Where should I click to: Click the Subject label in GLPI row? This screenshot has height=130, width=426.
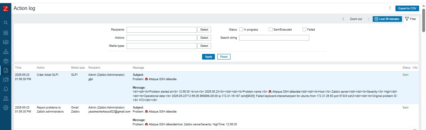click(138, 75)
